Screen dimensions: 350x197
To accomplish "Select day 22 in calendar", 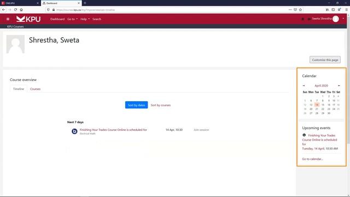I will 323,109.
